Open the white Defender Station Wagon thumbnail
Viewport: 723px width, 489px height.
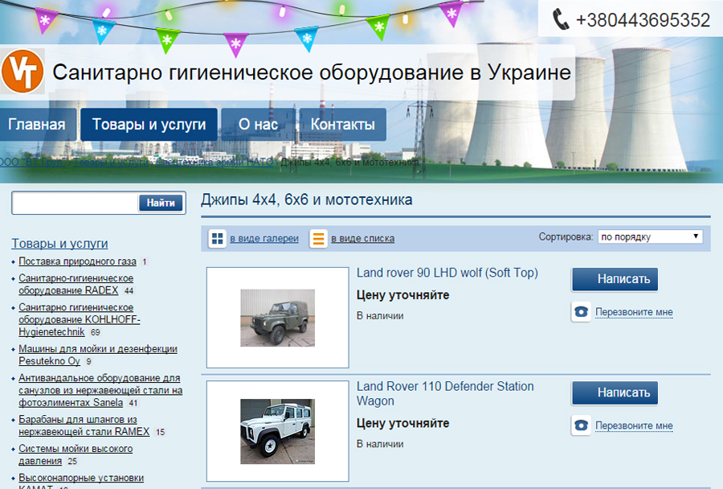coord(277,431)
